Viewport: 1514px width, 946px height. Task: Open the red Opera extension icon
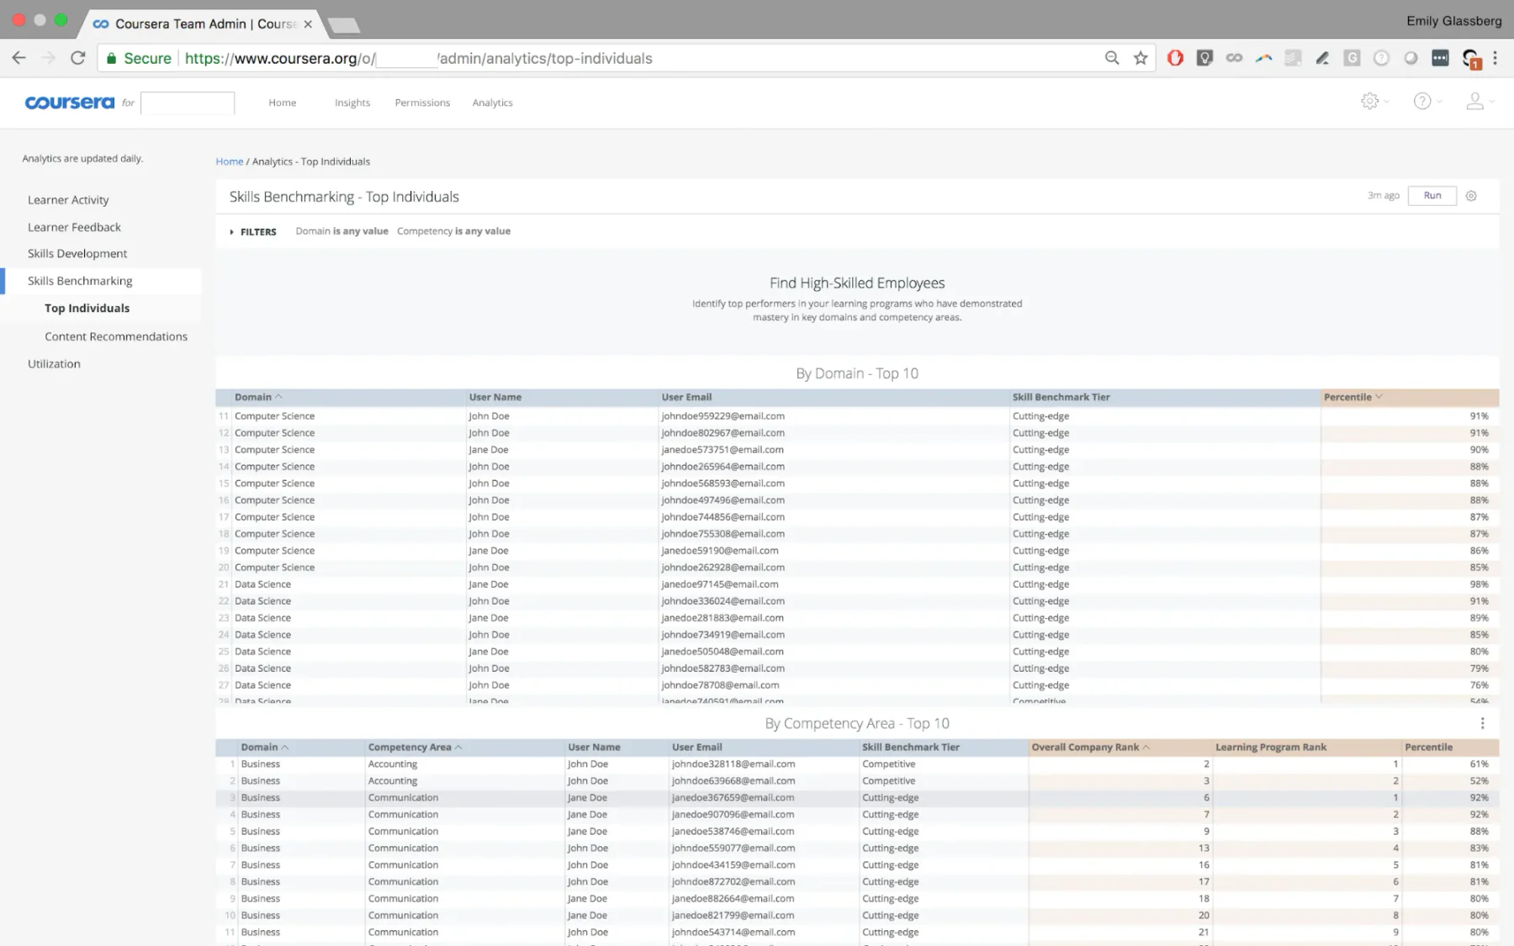(1175, 58)
